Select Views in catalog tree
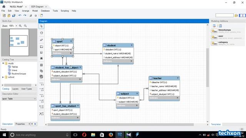Viewport: 246px width, 138px height. [14, 70]
